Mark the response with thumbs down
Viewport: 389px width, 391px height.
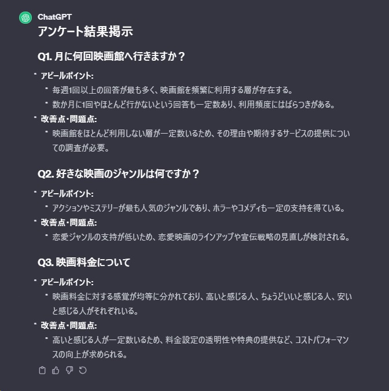69,370
